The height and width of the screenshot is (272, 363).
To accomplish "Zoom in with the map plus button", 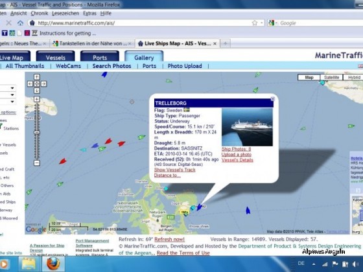I will [37, 100].
